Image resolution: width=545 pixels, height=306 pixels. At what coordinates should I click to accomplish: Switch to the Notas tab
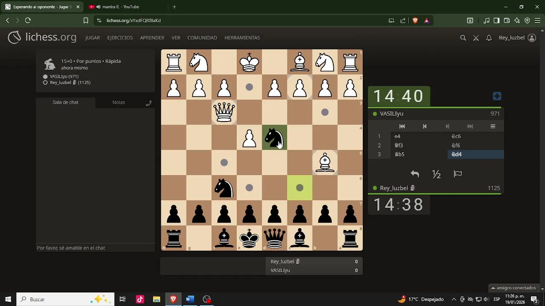119,102
